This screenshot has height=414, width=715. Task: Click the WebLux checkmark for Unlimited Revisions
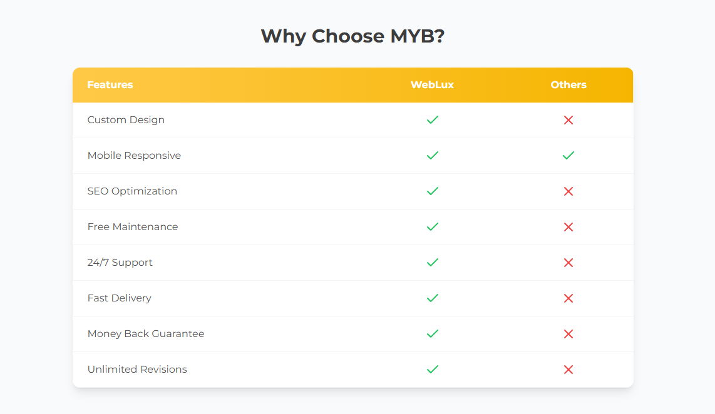[x=432, y=370]
